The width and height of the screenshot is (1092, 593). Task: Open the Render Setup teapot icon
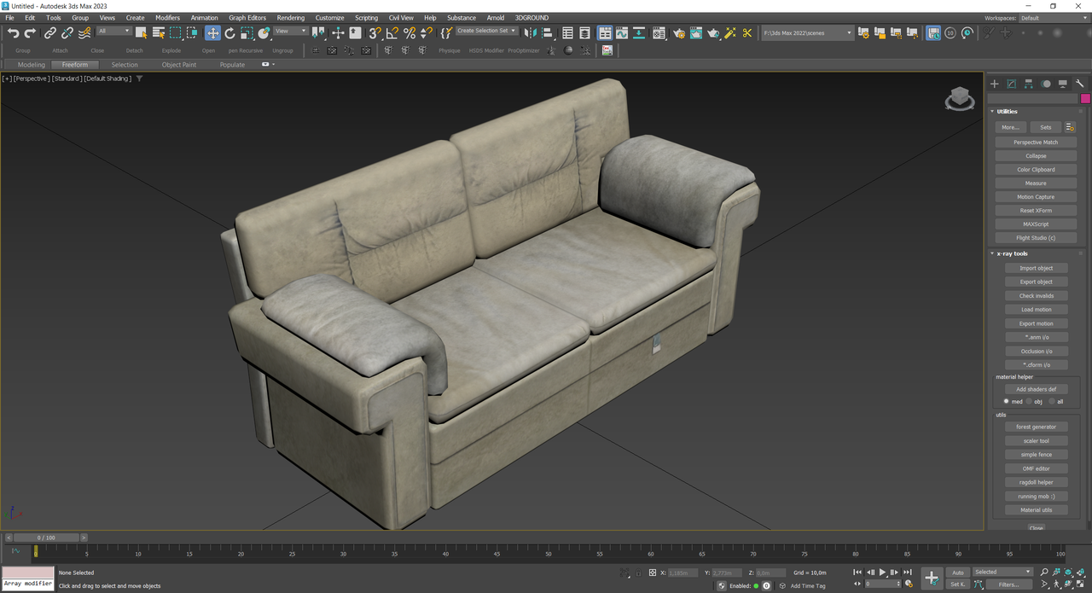tap(678, 33)
